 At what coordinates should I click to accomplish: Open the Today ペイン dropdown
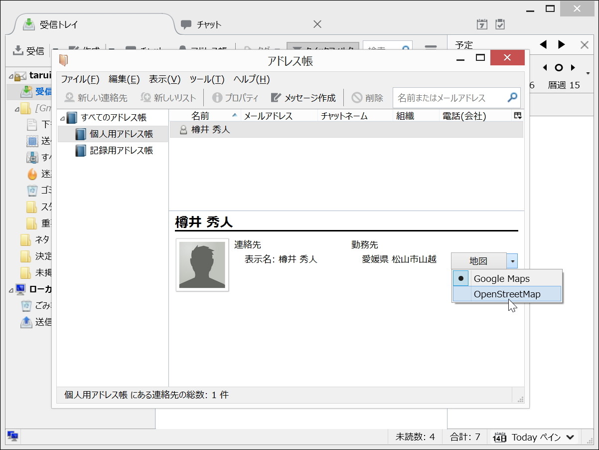coord(570,437)
